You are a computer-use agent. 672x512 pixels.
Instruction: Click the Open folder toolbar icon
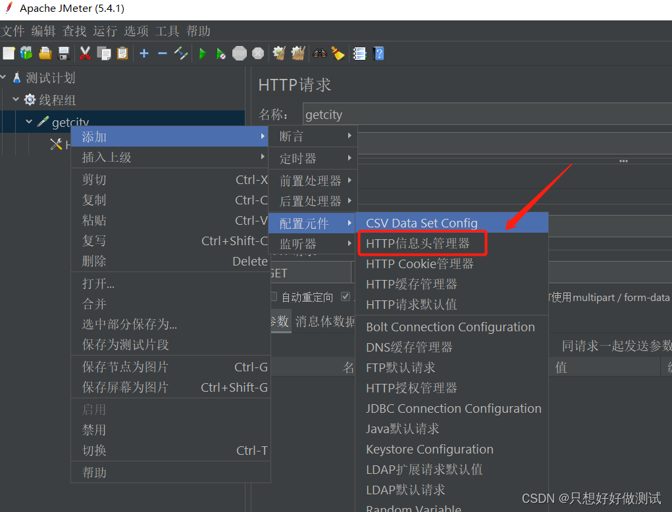click(x=45, y=53)
